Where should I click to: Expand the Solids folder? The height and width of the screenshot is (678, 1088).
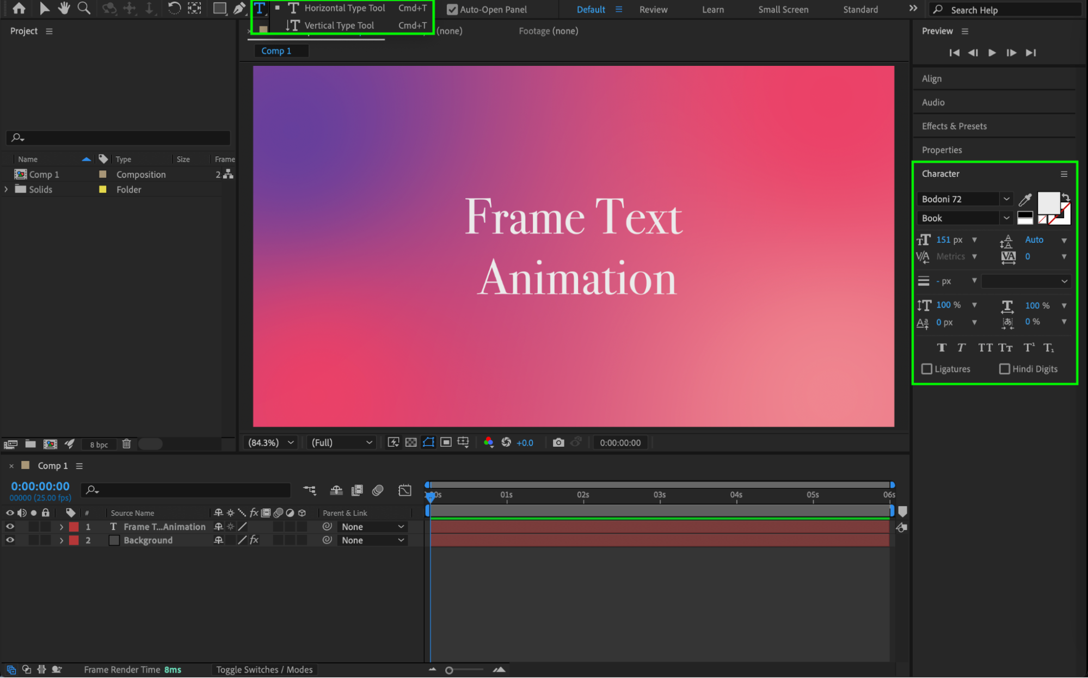[6, 189]
